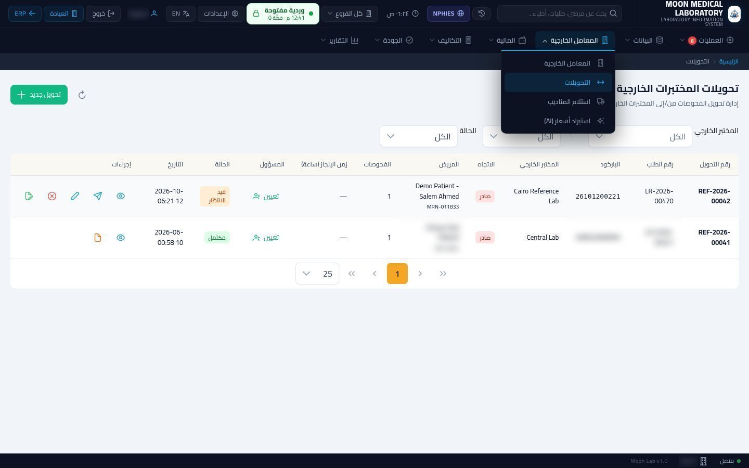Click the green document icon for REF-2026-00042
The width and height of the screenshot is (749, 468).
click(29, 196)
